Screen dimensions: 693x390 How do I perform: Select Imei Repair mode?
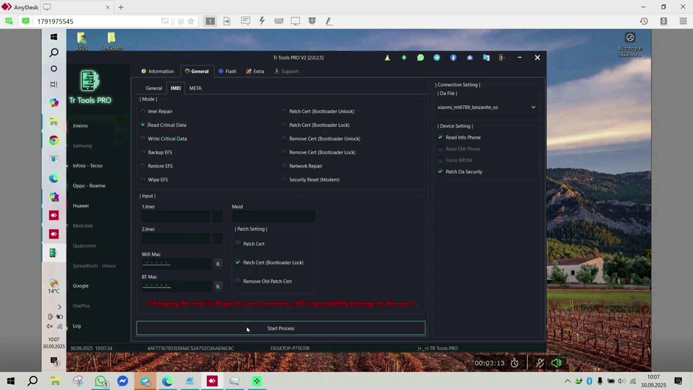point(156,111)
